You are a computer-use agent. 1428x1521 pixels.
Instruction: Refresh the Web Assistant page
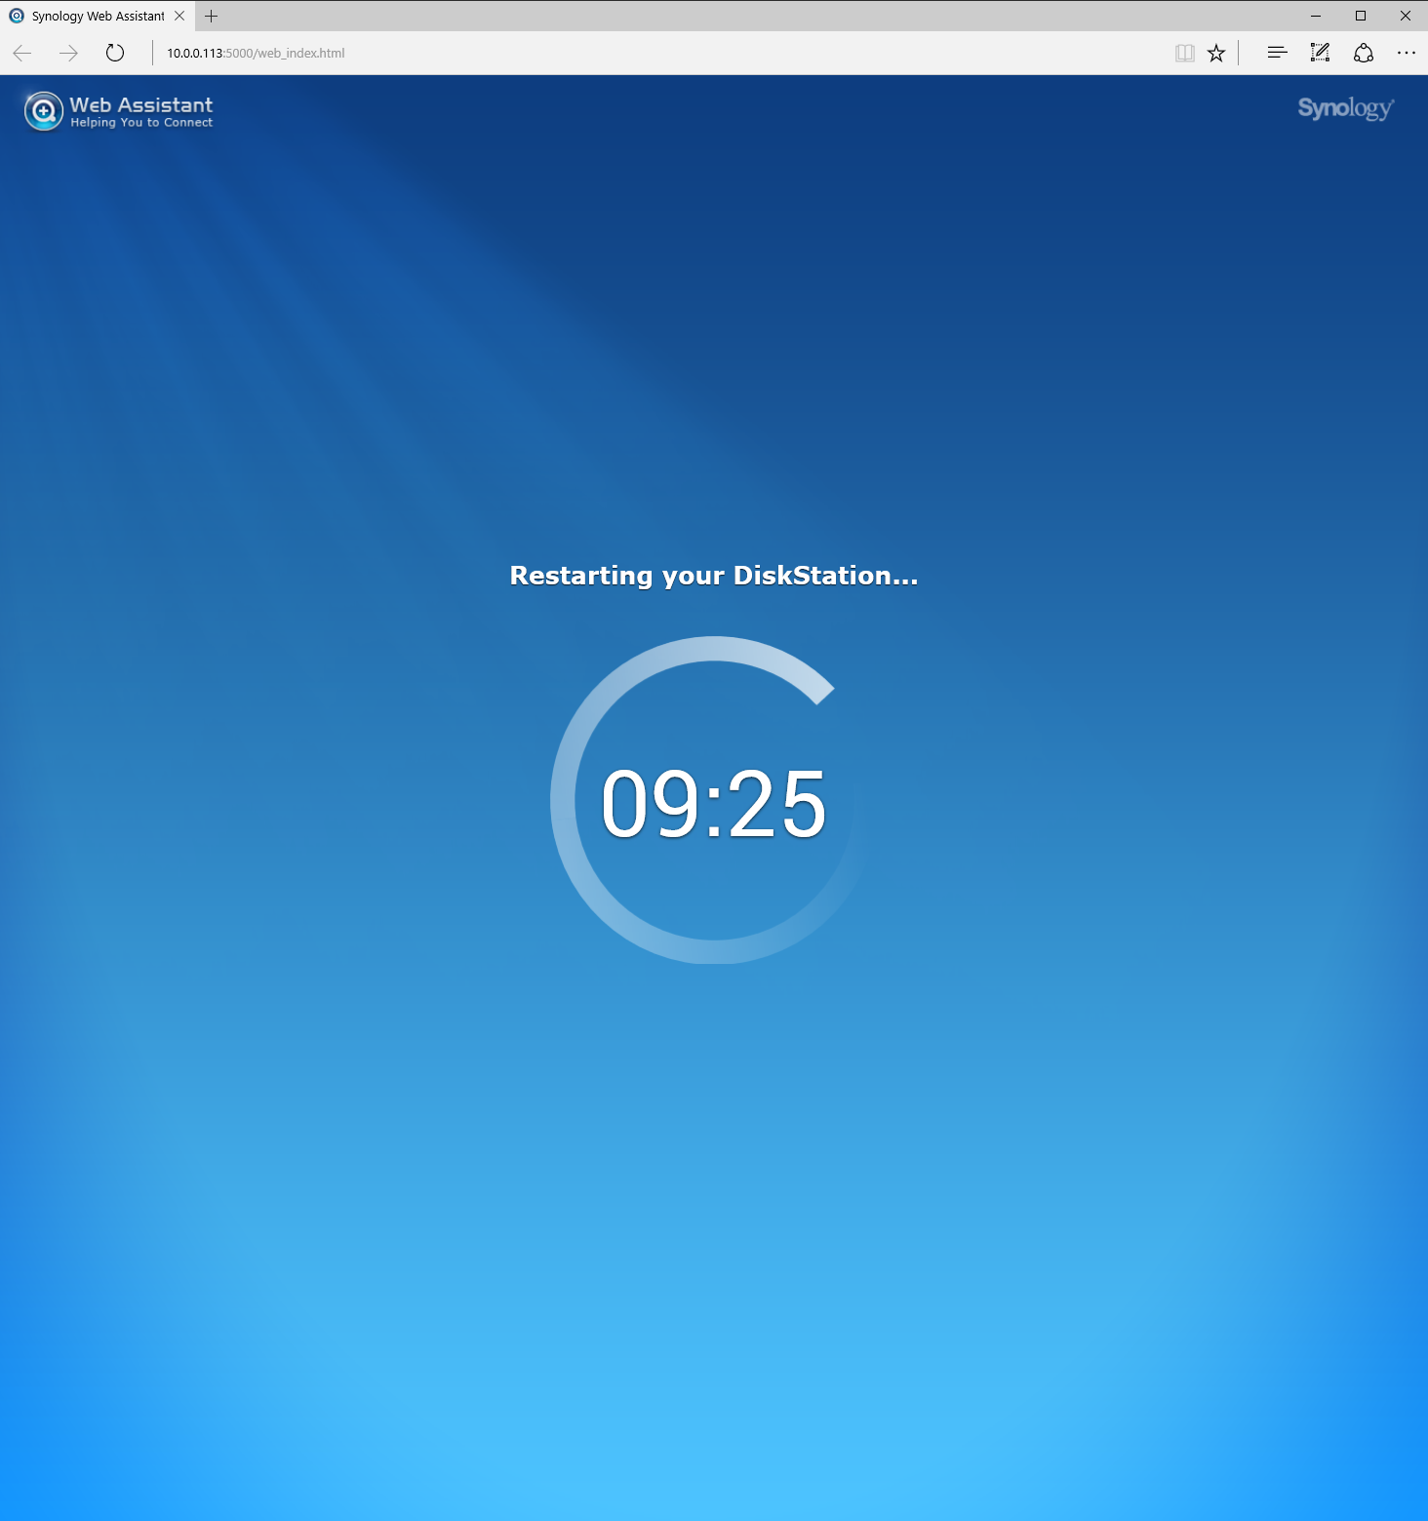[x=115, y=53]
